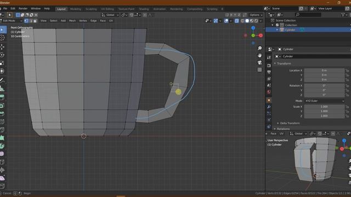This screenshot has width=351, height=197.
Task: Select the Measure tool in left toolbar
Action: click(x=2, y=89)
